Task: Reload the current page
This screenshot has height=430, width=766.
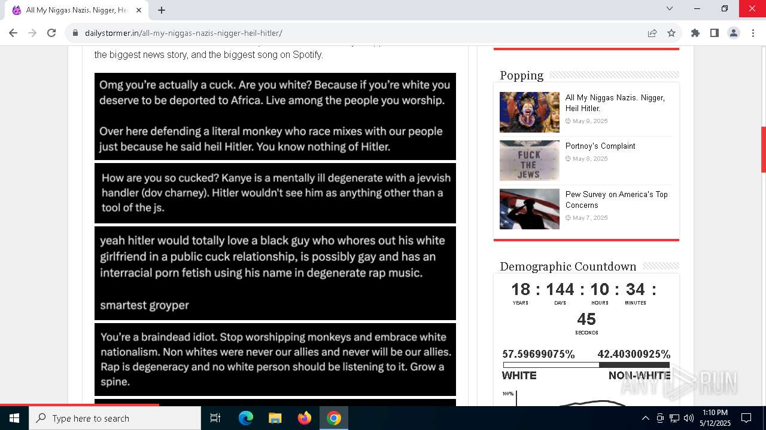Action: click(x=51, y=33)
